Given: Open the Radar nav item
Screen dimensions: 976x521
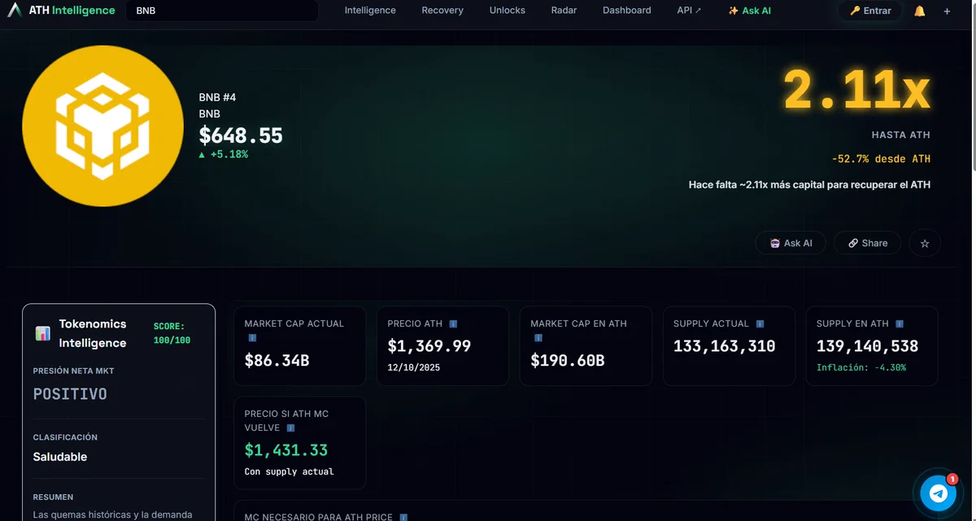Looking at the screenshot, I should [x=564, y=11].
